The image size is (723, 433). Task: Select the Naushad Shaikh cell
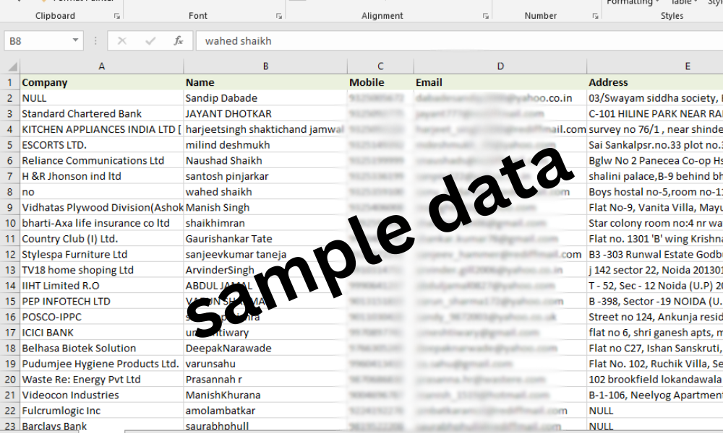[265, 161]
